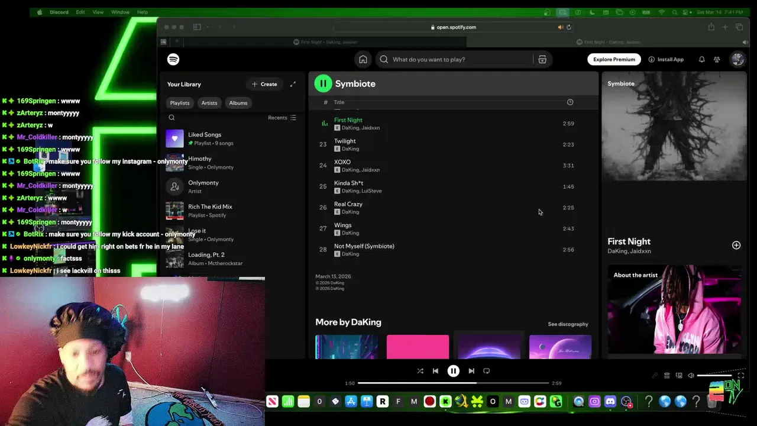Add First Night to Liked Songs
Viewport: 757px width, 426px height.
(x=736, y=245)
